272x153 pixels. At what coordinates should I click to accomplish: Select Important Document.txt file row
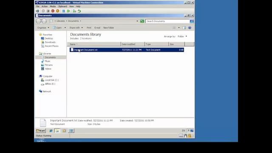(x=127, y=50)
